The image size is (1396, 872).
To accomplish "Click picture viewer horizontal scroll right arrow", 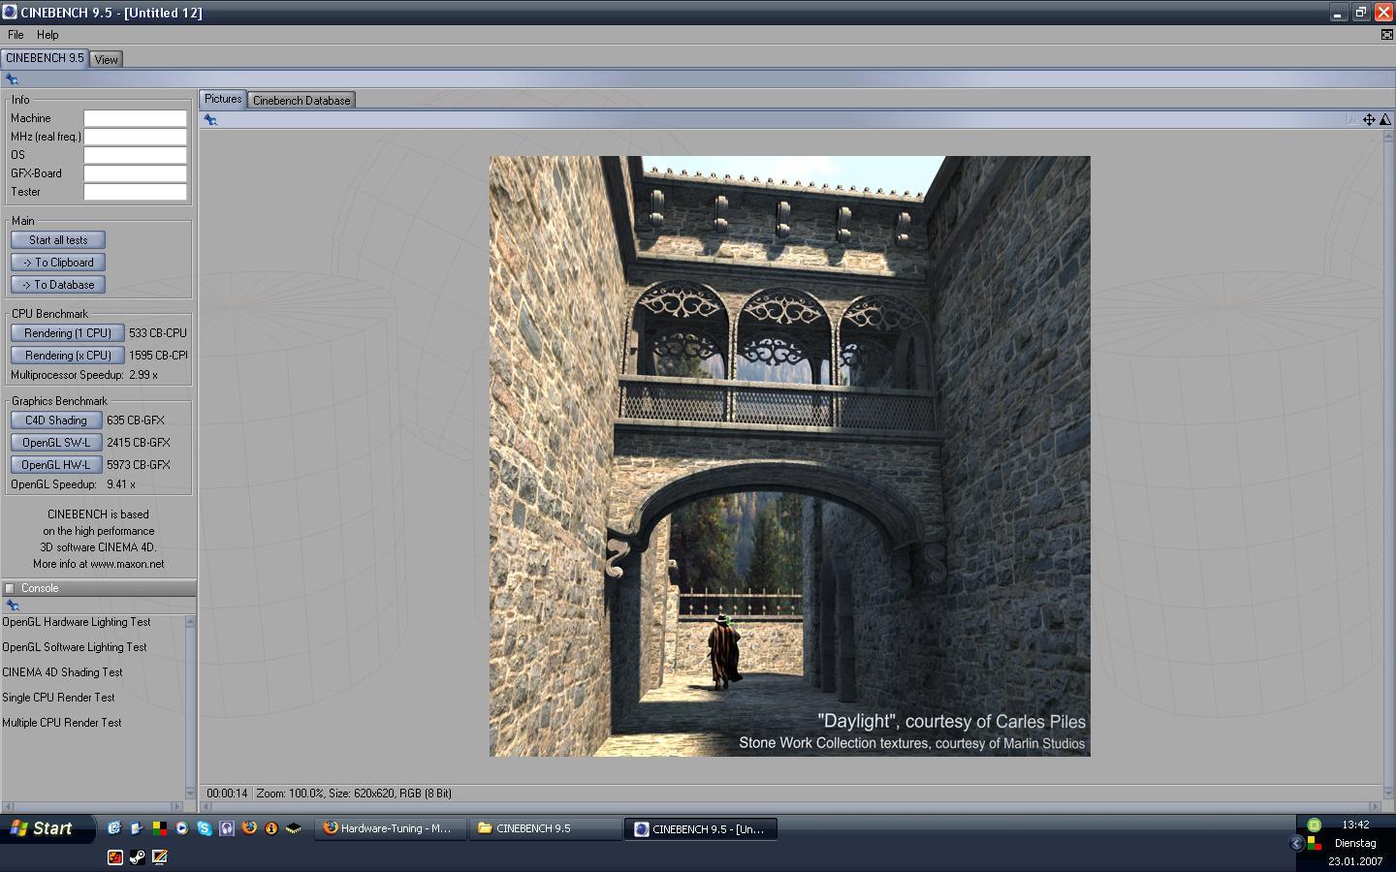I will point(1375,806).
